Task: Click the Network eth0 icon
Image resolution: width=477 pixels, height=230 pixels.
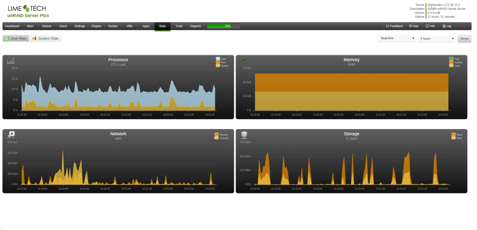Action: point(11,135)
